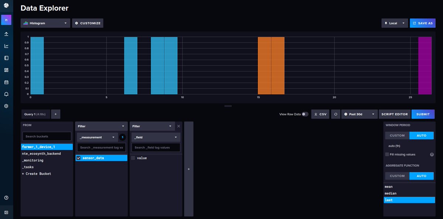Open the _field tag key dropdown
Screen dimensions: 443x219
coord(156,137)
